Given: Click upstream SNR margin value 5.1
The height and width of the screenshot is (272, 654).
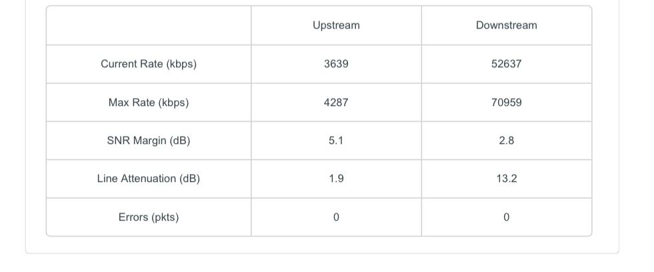Looking at the screenshot, I should coord(336,141).
